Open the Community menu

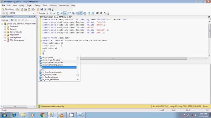point(64,5)
